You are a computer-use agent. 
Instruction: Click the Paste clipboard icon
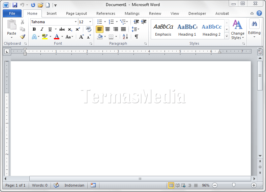click(x=11, y=24)
